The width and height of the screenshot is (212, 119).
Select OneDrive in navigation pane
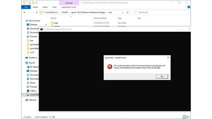[x=31, y=58]
